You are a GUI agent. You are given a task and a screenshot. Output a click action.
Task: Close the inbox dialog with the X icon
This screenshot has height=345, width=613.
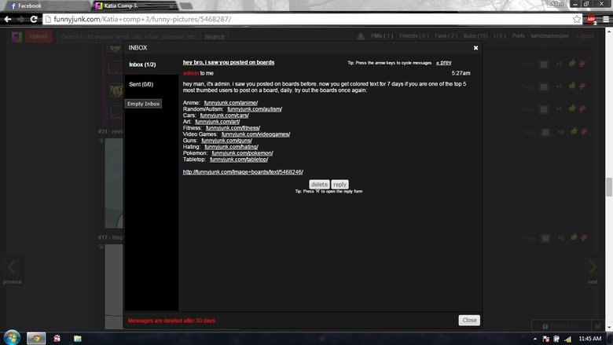pyautogui.click(x=475, y=48)
